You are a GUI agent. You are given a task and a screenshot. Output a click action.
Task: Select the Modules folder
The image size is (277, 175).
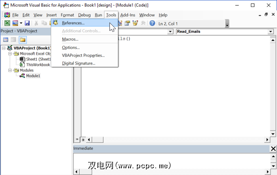pos(26,70)
